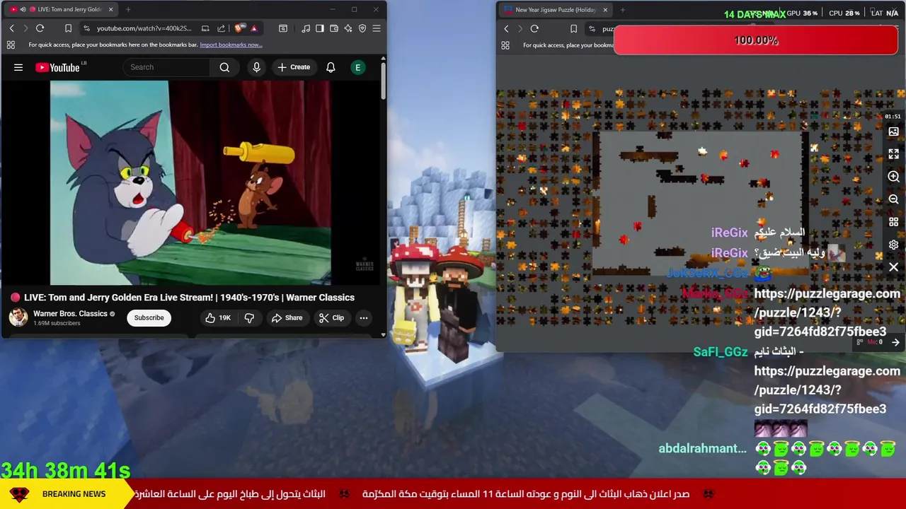Open apps grid in puzzle window bookmarks bar
Screen dimensions: 906x509
(x=505, y=45)
